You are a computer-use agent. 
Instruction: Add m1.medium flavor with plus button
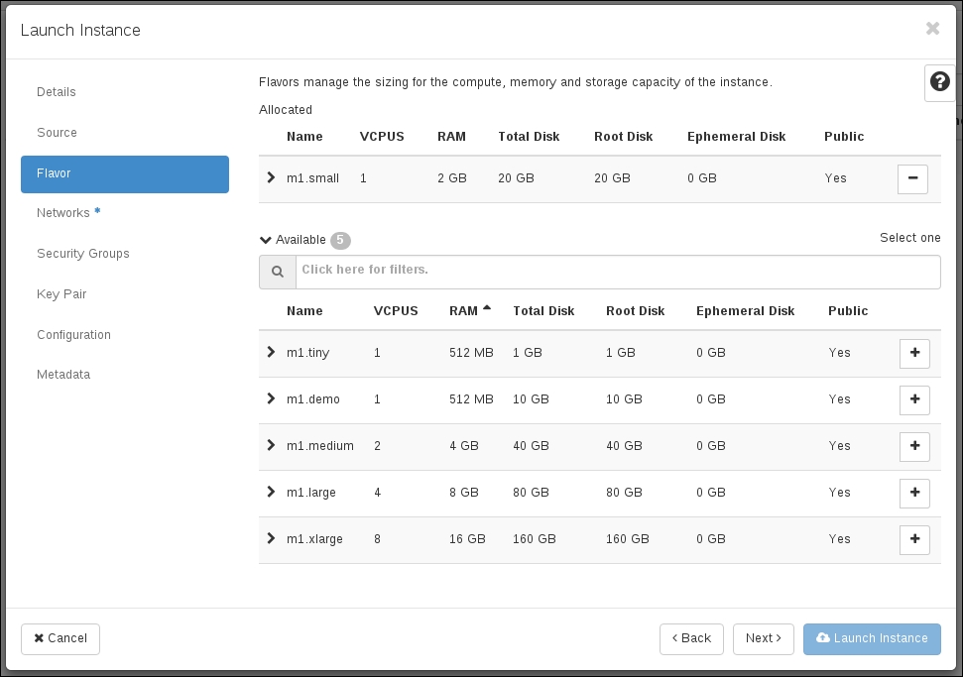click(913, 446)
